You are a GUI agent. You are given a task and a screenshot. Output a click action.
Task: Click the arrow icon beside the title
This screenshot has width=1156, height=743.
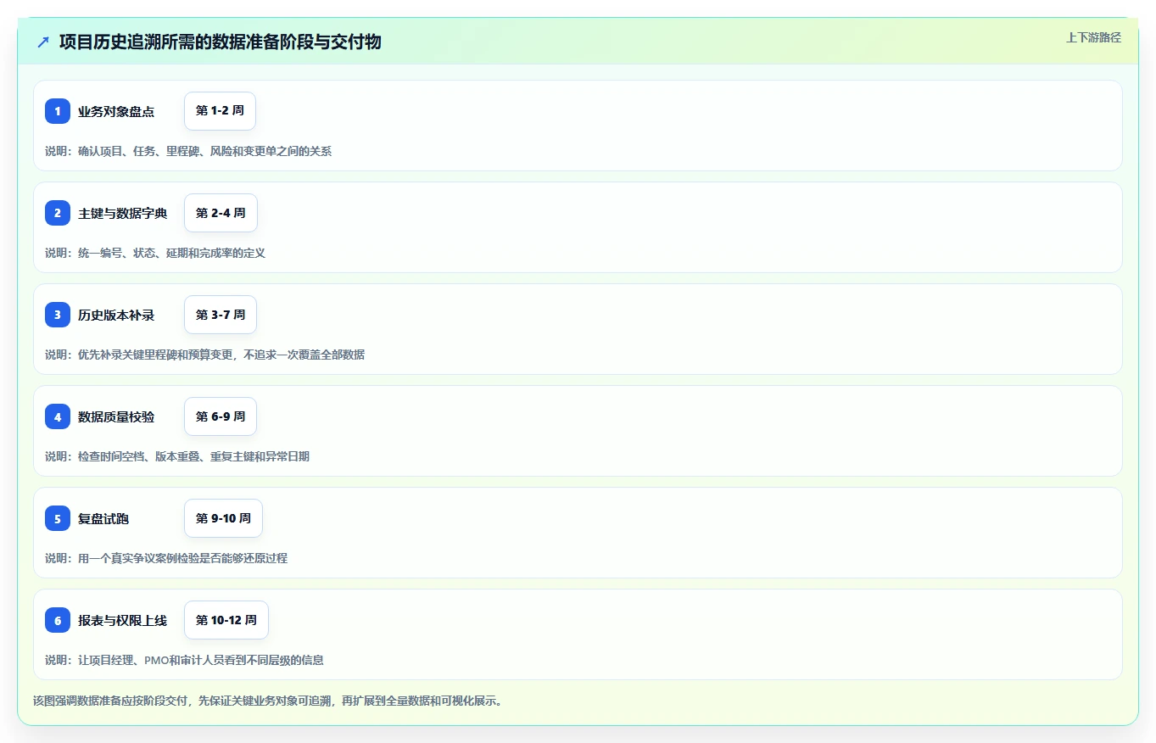pyautogui.click(x=43, y=42)
